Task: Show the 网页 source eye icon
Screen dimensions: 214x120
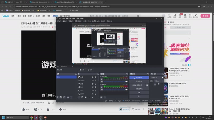Action: [93, 90]
